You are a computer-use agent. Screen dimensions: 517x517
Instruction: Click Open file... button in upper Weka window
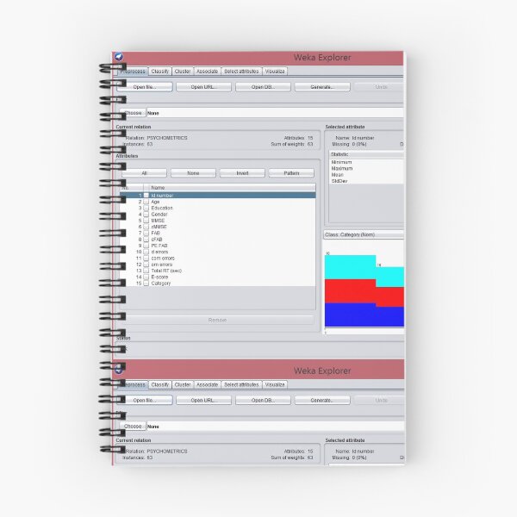pyautogui.click(x=145, y=87)
